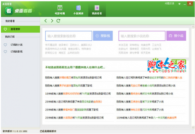Select 查看搜索 in the sidebar

tap(20, 29)
